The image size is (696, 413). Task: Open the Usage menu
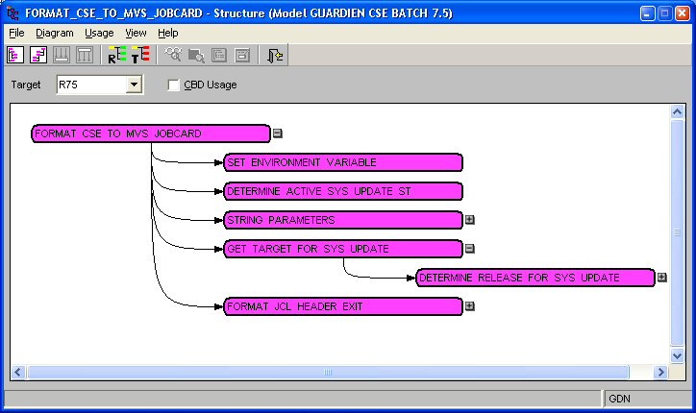click(99, 33)
